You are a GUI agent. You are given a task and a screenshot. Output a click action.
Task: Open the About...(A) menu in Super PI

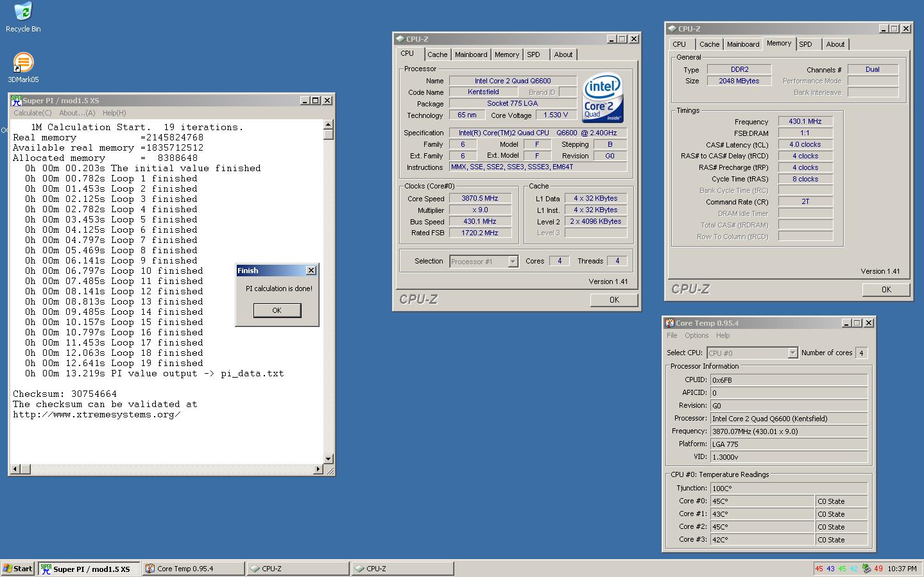pyautogui.click(x=77, y=113)
